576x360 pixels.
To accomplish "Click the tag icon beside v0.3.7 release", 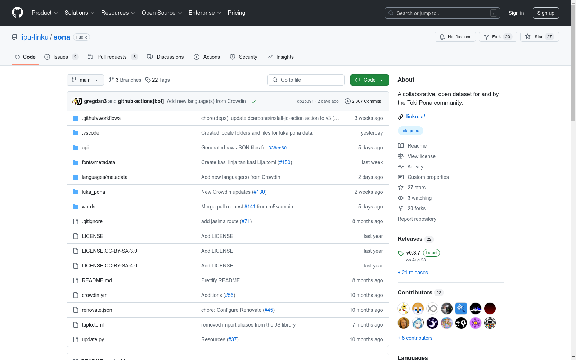I will point(401,253).
